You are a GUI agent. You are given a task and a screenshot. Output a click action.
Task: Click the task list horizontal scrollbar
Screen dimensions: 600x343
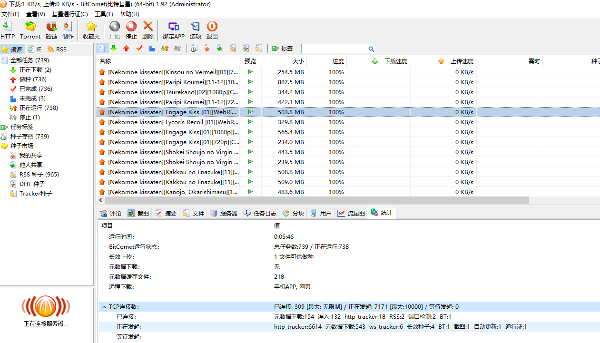tap(314, 200)
